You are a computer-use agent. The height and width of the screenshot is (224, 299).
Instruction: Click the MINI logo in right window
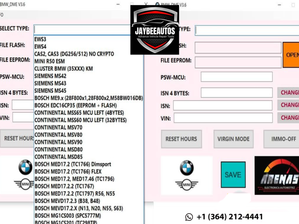click(x=187, y=185)
